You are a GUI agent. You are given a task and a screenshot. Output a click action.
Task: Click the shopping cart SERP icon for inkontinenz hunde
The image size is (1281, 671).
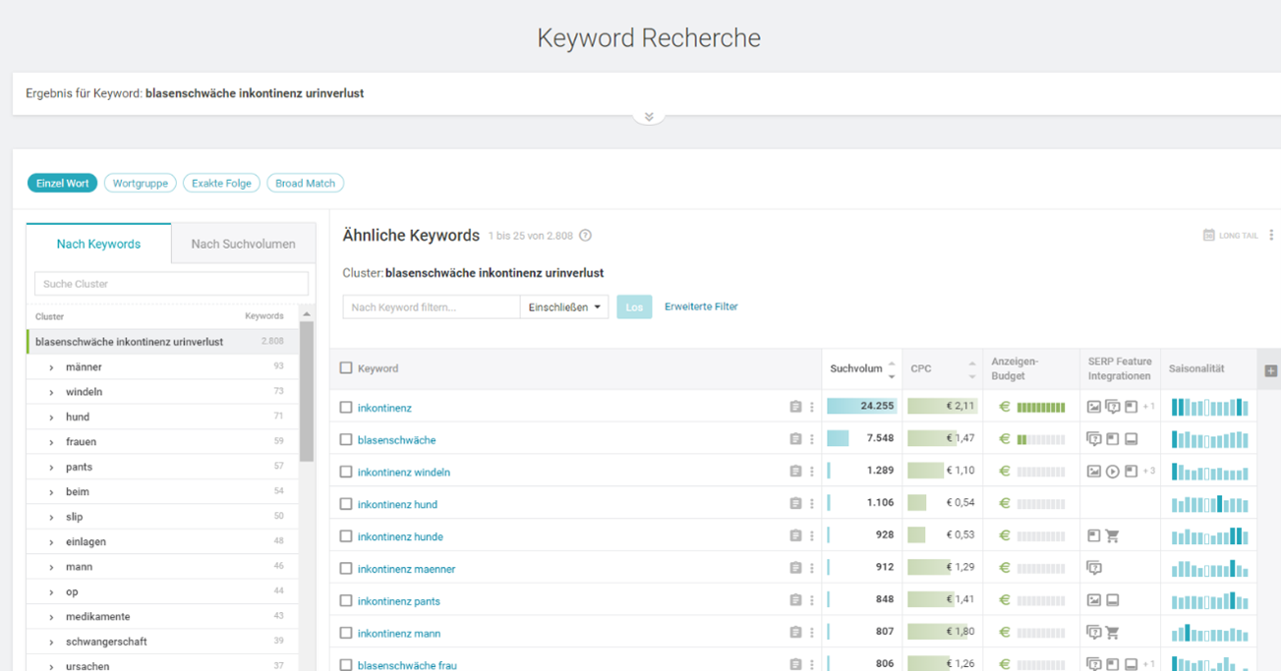click(1113, 536)
